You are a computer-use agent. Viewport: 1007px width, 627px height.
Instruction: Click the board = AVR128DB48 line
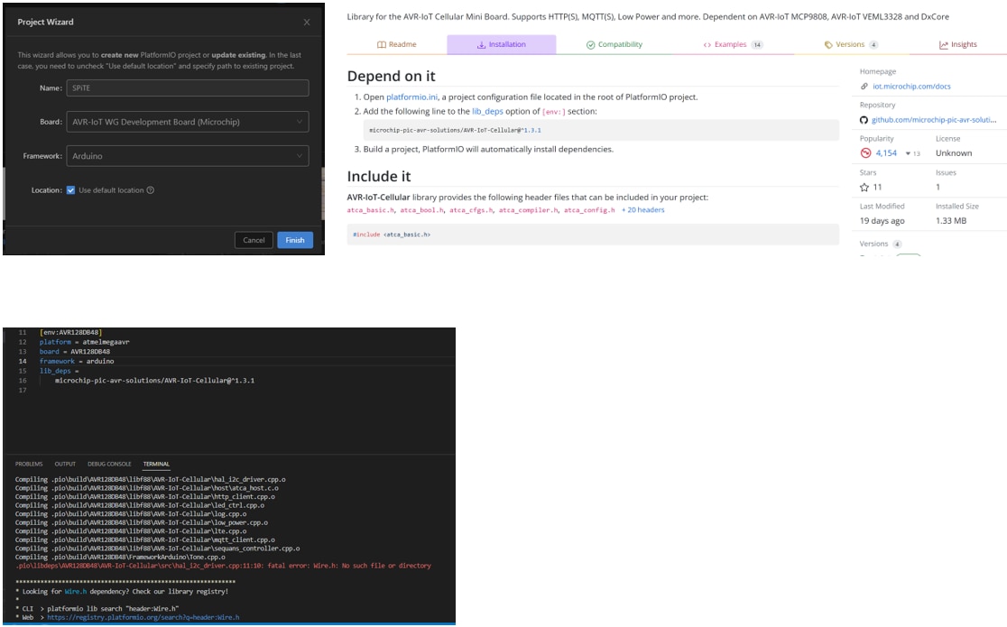click(x=75, y=352)
